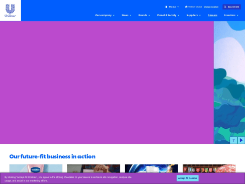Expand the Investors menu
This screenshot has width=245, height=184.
[x=231, y=15]
